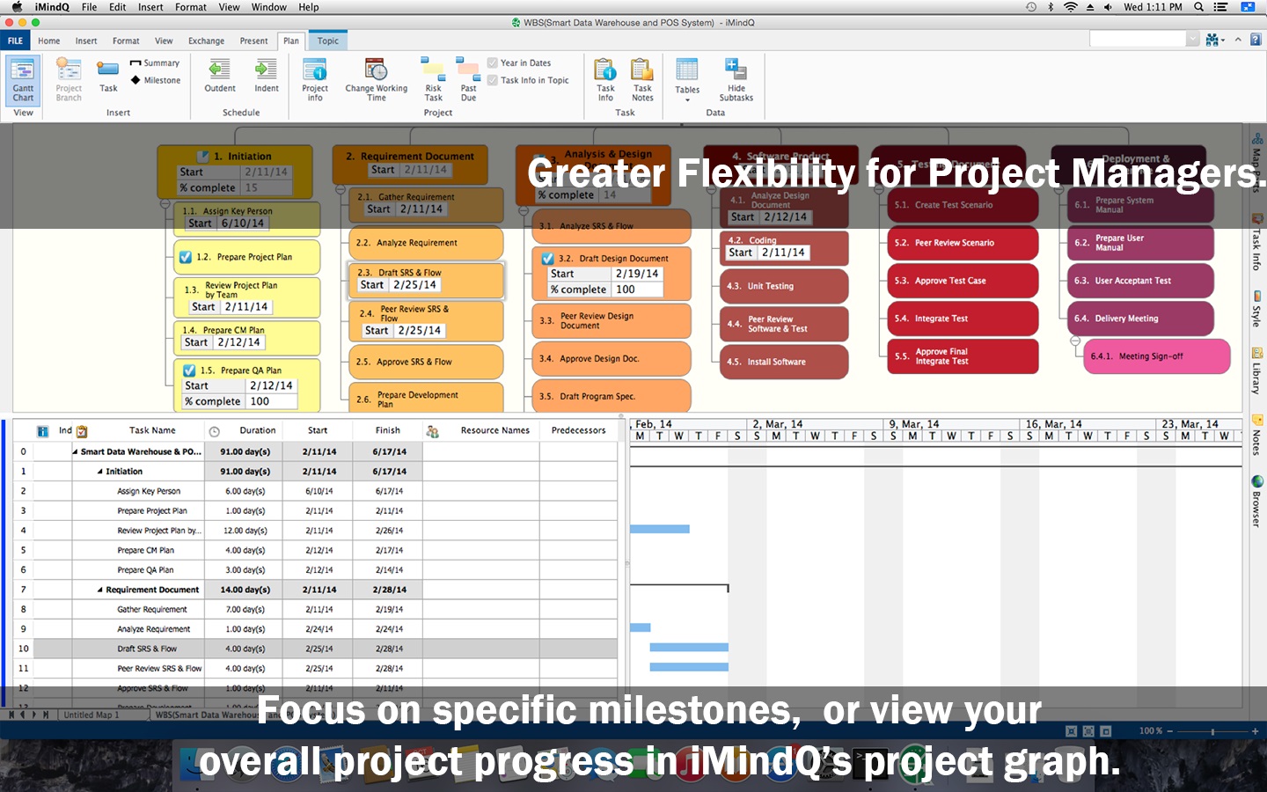Click zoom in plus button
1267x792 pixels.
click(x=1255, y=731)
